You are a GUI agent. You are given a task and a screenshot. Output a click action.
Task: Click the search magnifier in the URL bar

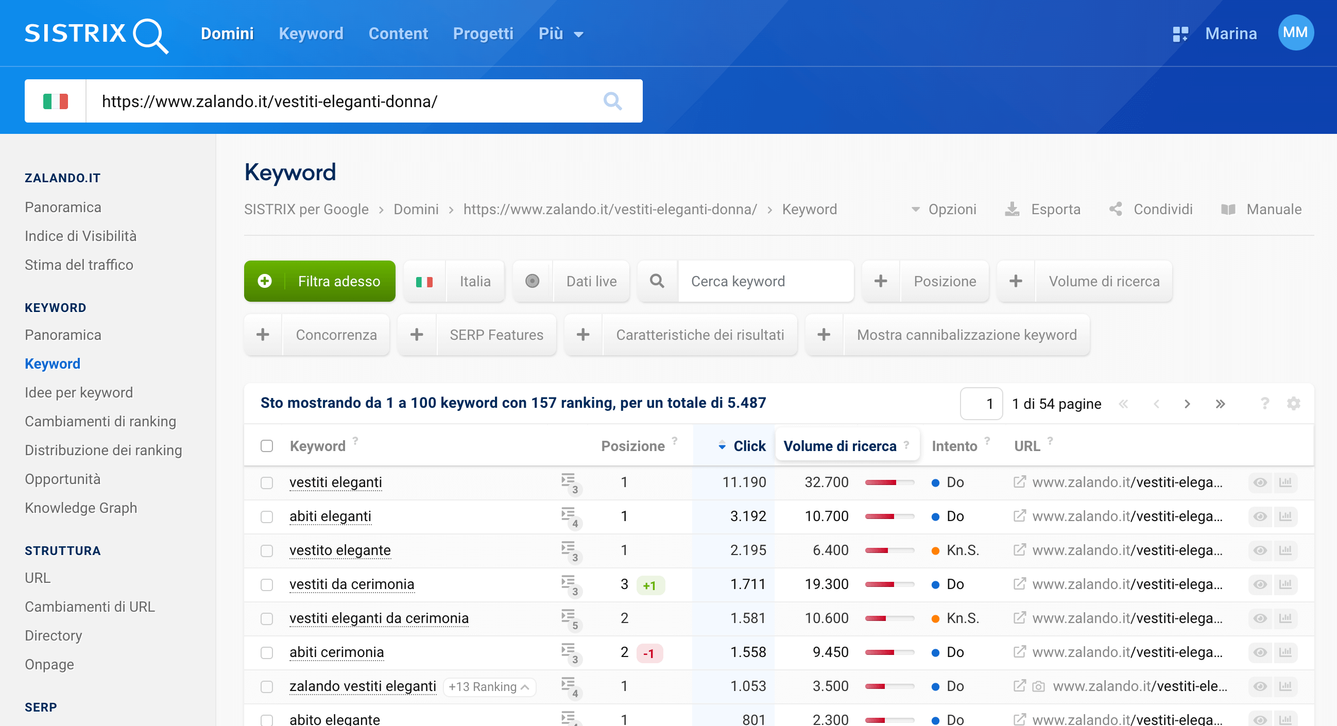coord(612,101)
